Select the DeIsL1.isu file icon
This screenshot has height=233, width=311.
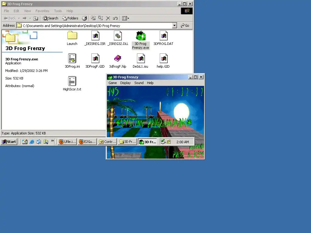pos(141,58)
